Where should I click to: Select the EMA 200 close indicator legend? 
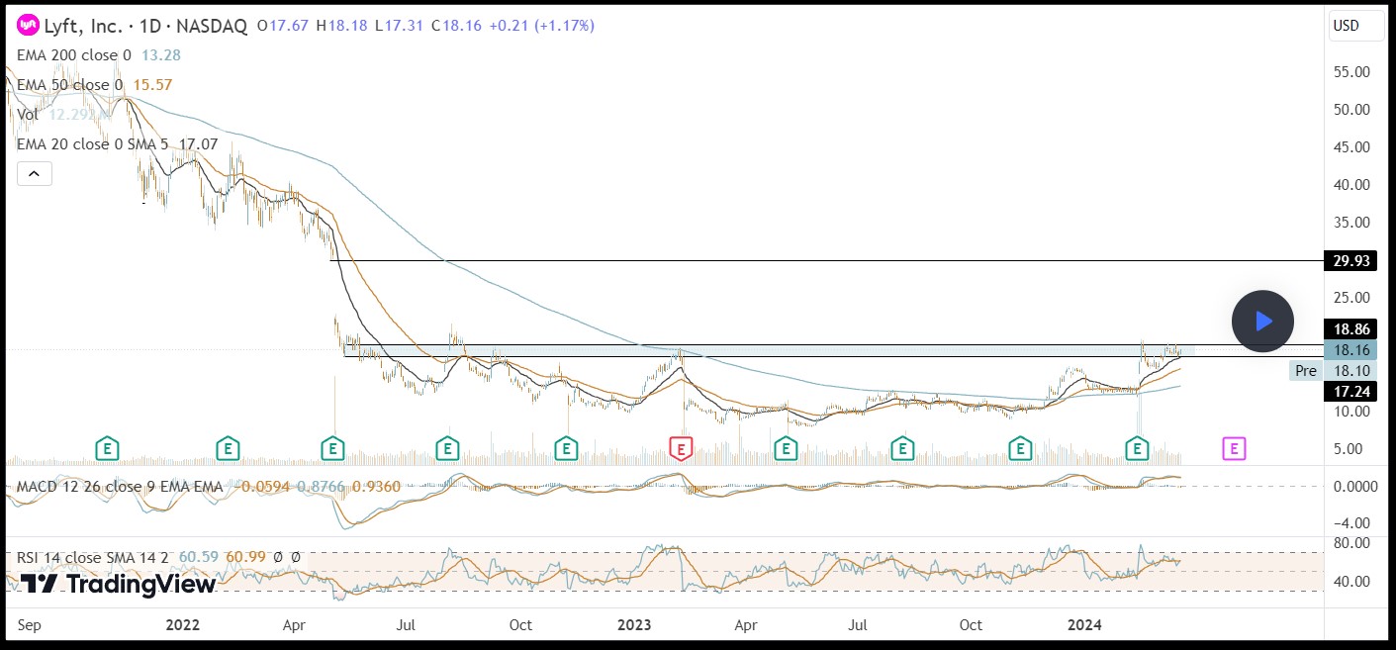[x=74, y=55]
